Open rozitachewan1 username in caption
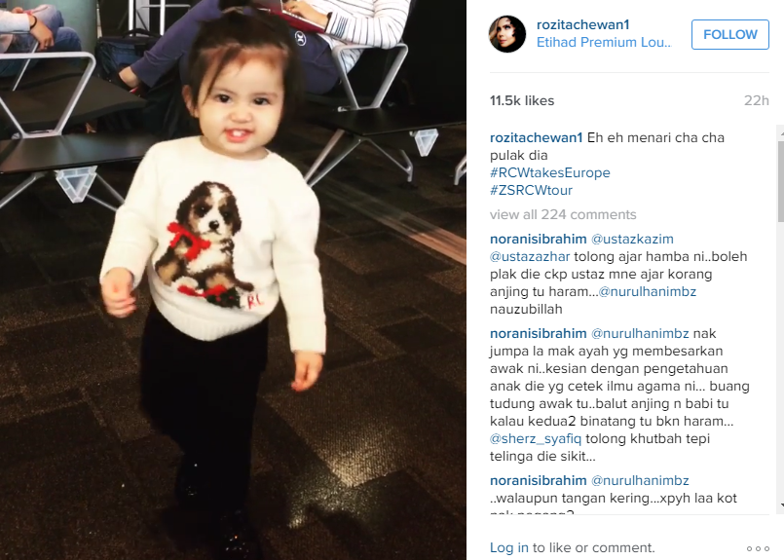 pos(537,137)
